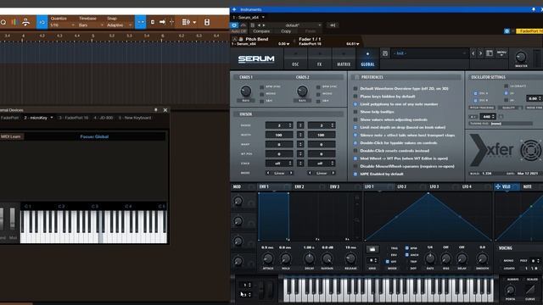Image resolution: width=543 pixels, height=305 pixels.
Task: Click the Compare button
Action: click(x=261, y=31)
